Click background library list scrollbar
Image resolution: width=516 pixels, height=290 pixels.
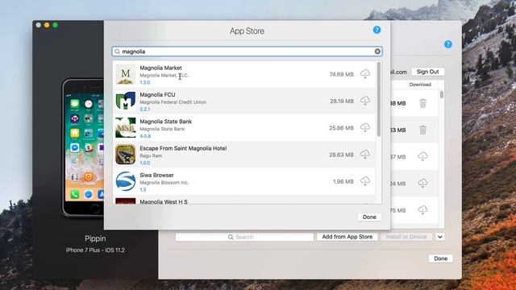tap(442, 95)
